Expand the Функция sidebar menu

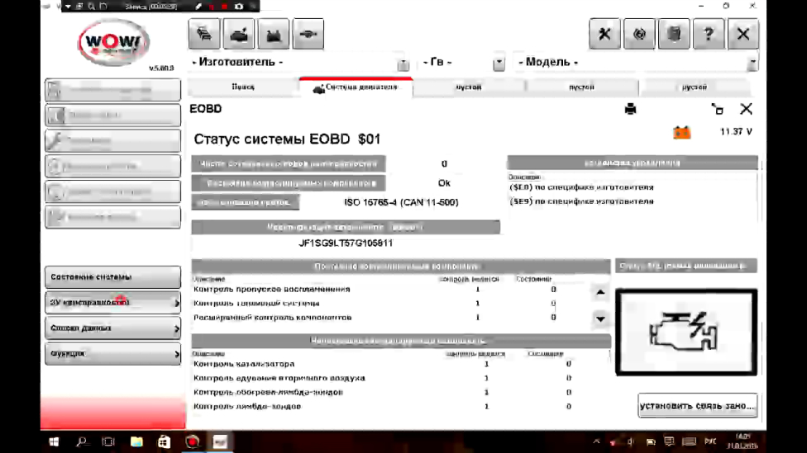[112, 354]
